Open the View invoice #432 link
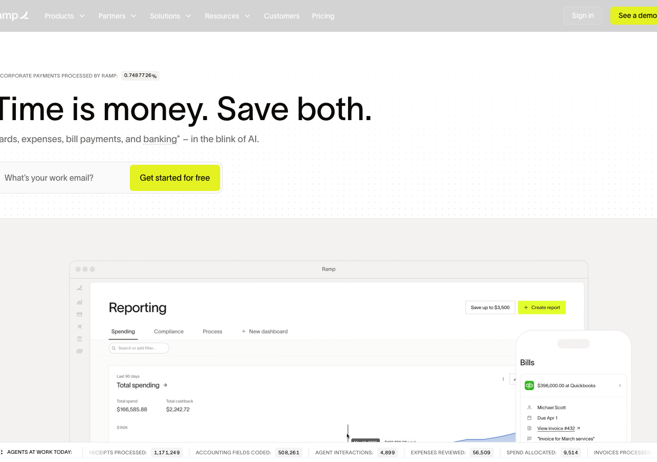 [556, 428]
